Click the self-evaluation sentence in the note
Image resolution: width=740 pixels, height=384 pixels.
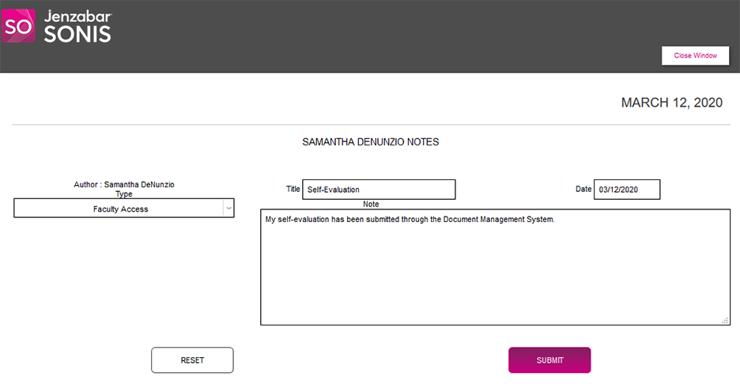point(410,219)
